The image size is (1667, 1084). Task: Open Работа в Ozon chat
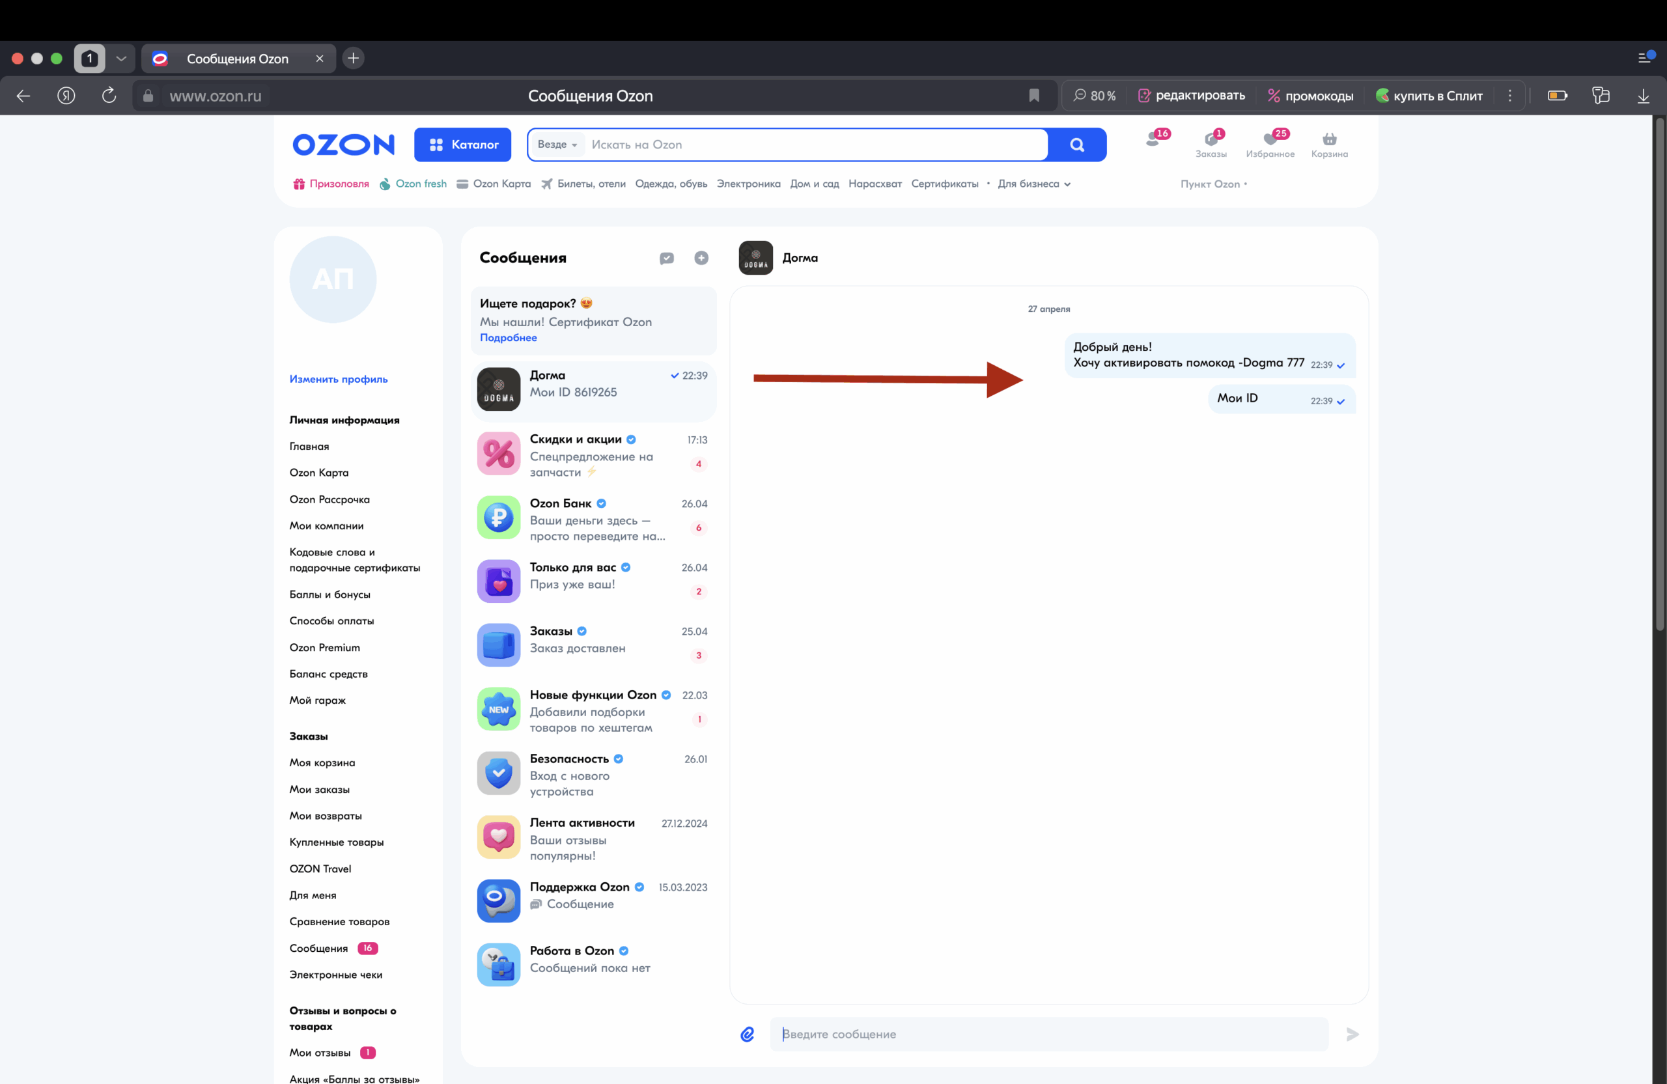click(x=593, y=965)
